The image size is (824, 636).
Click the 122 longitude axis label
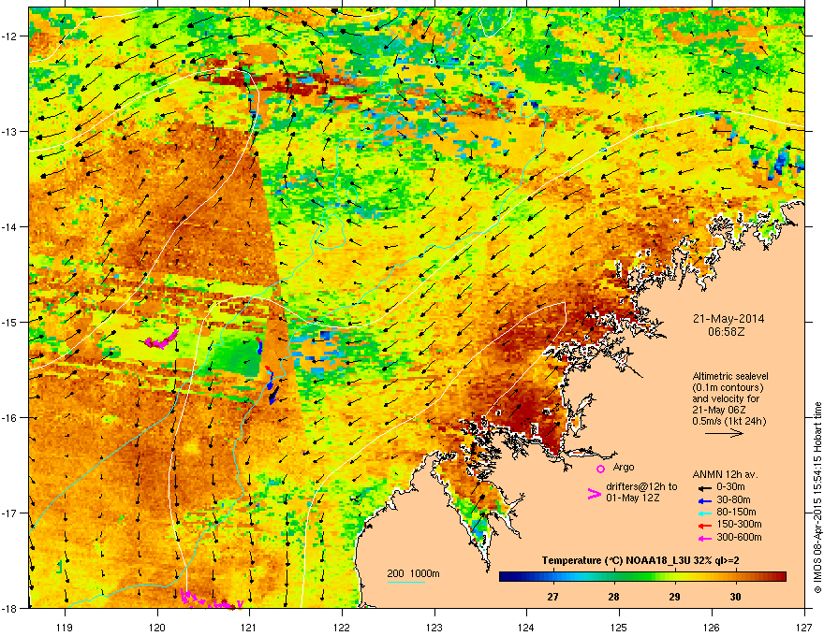click(x=342, y=627)
